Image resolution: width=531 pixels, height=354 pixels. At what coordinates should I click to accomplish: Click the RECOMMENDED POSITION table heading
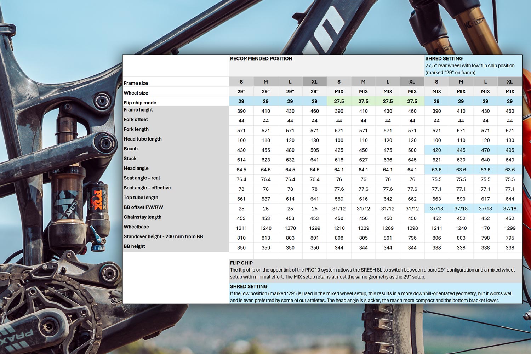261,59
